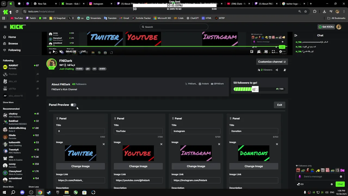Open chat settings gear
Viewport: 348px width, 196px height.
click(332, 184)
